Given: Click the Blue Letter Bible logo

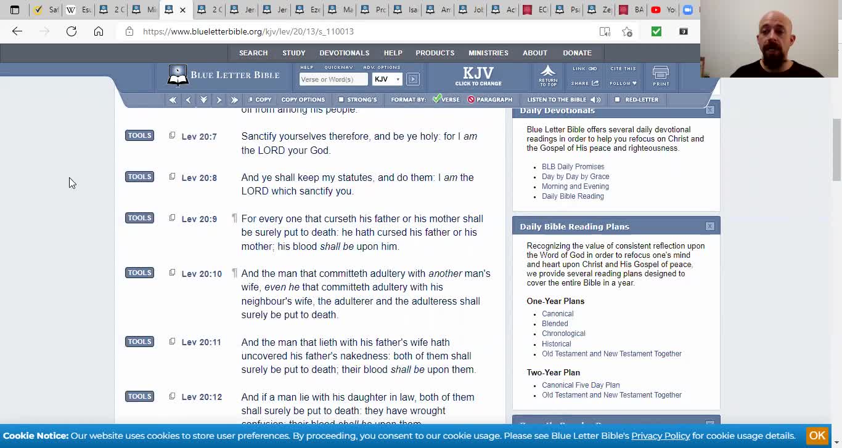Looking at the screenshot, I should pos(223,76).
